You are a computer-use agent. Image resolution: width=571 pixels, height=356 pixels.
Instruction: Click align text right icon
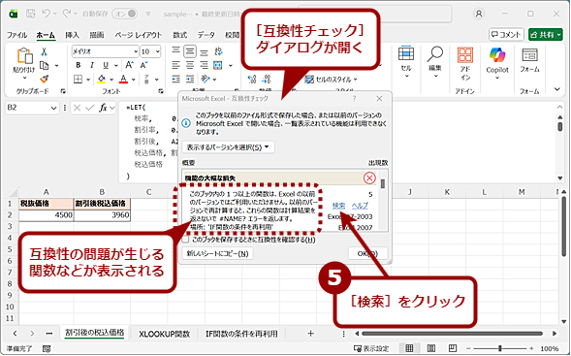[x=204, y=65]
